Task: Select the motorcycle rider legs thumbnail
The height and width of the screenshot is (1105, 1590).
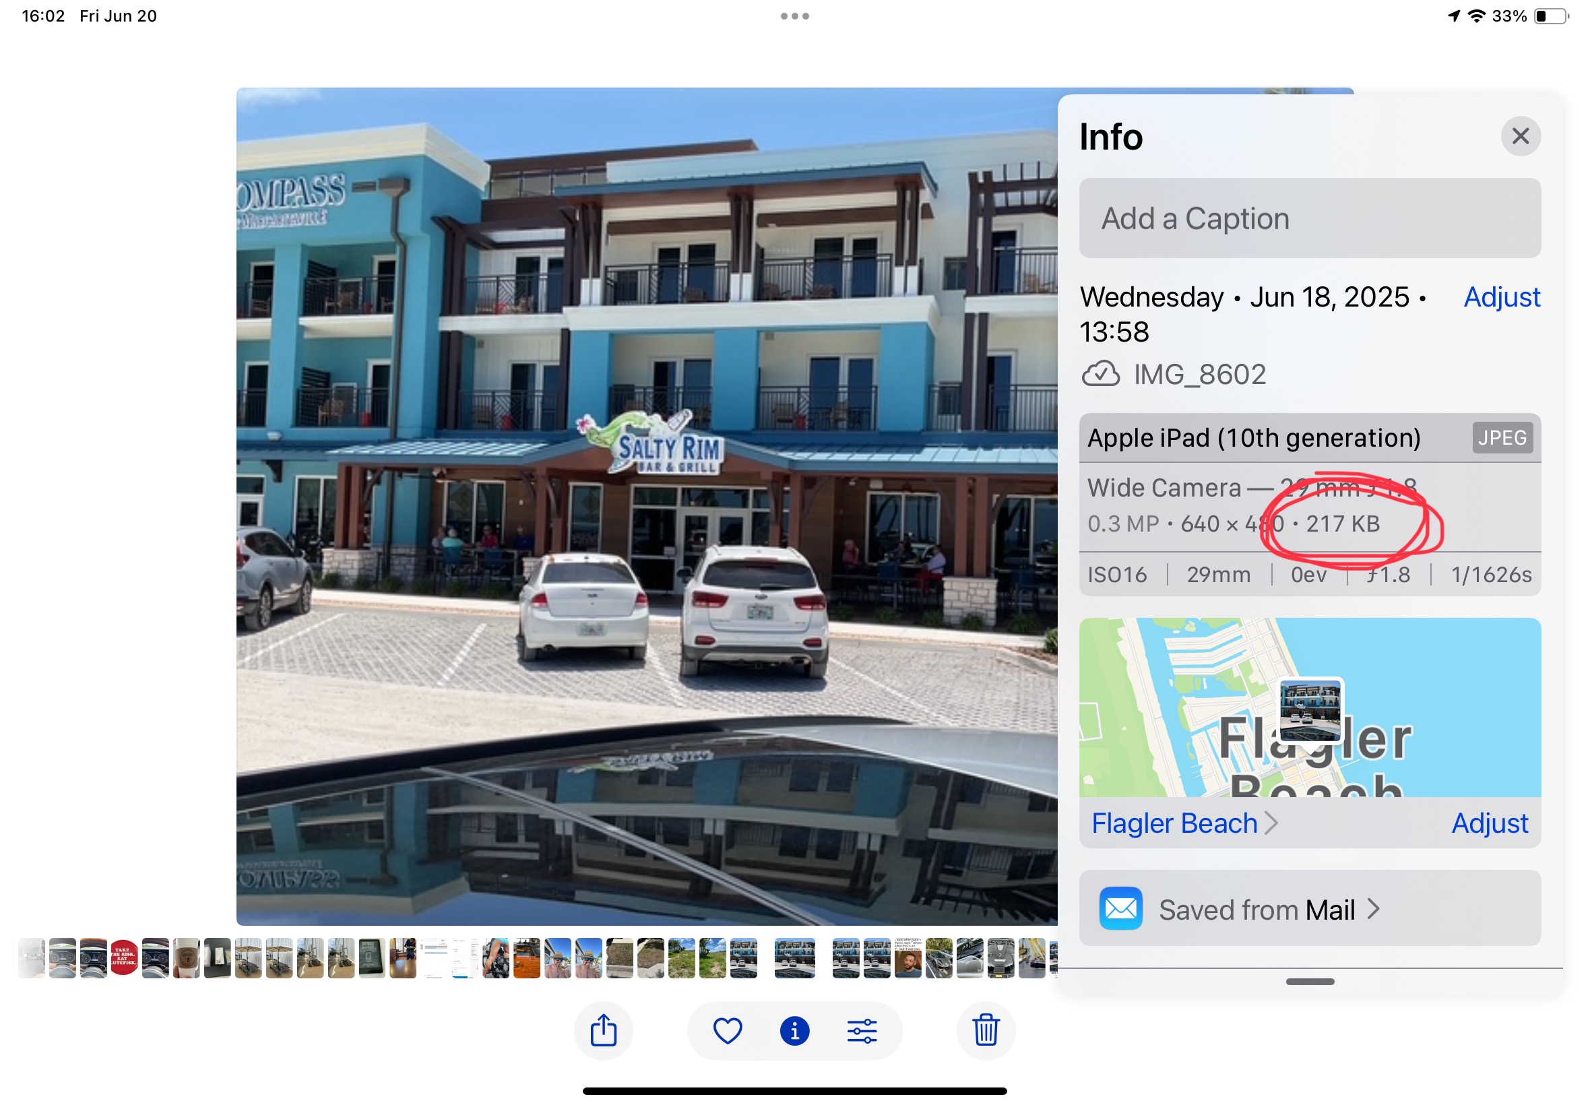Action: (496, 958)
